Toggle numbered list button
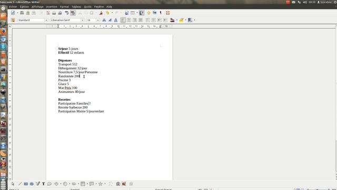337x190 pixels. (x=147, y=20)
